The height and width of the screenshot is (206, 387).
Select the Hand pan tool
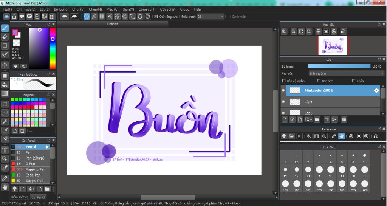5,187
